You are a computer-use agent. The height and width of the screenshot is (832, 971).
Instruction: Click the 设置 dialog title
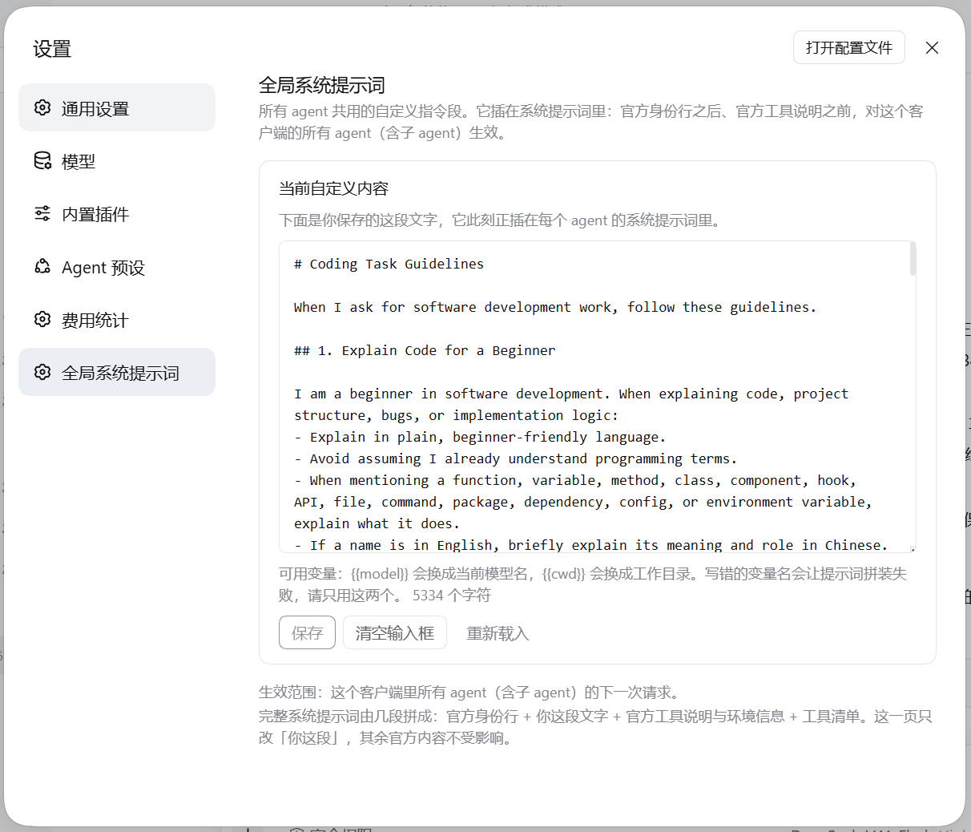click(52, 49)
